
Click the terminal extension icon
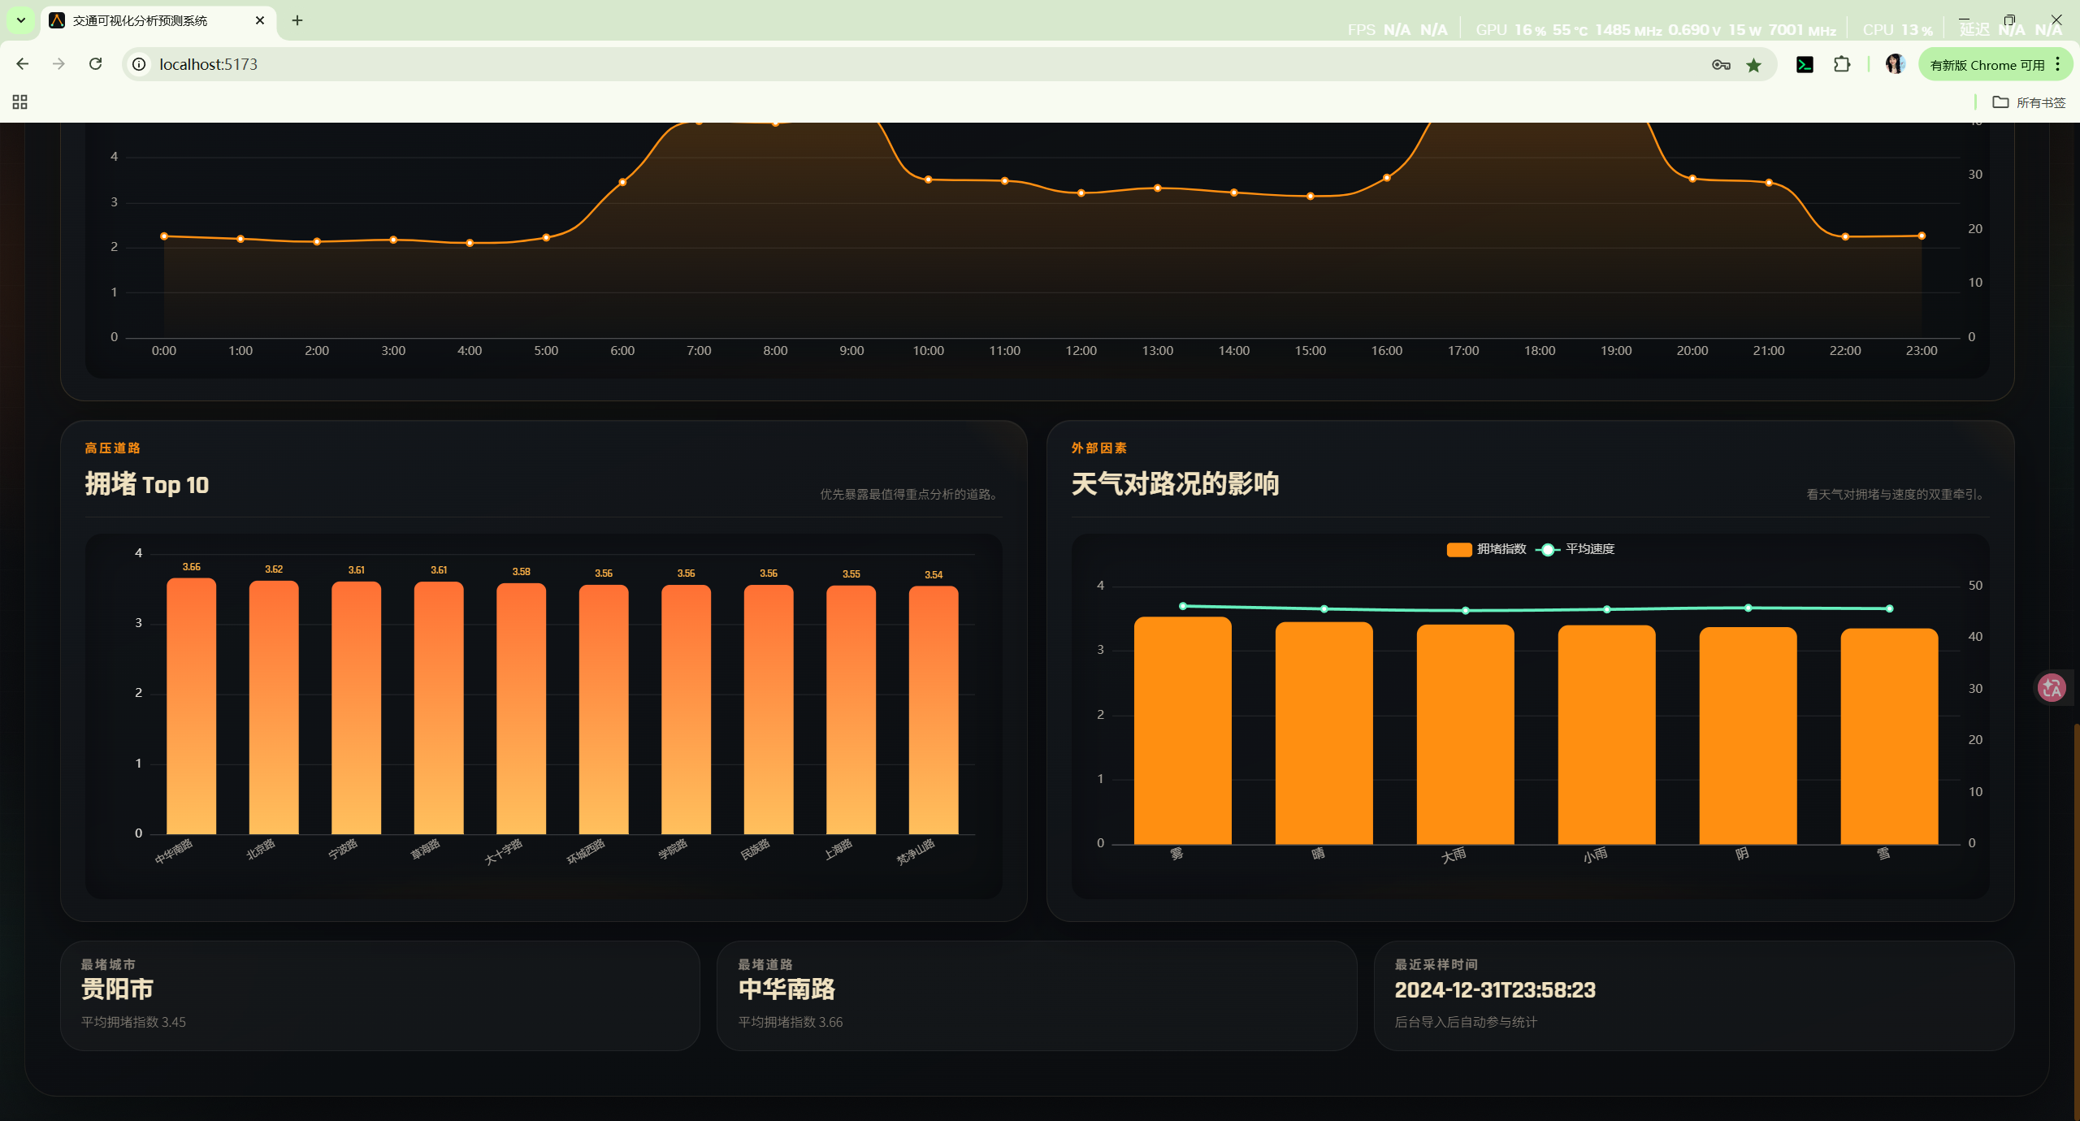(1805, 65)
